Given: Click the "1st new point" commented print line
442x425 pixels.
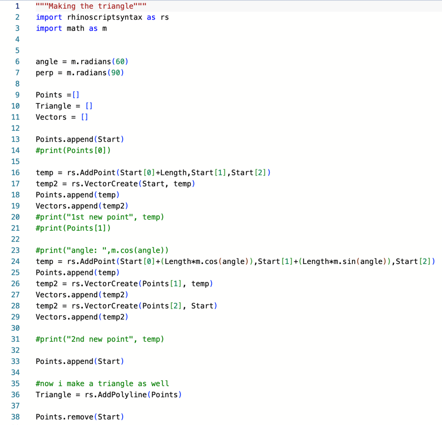Looking at the screenshot, I should [100, 217].
